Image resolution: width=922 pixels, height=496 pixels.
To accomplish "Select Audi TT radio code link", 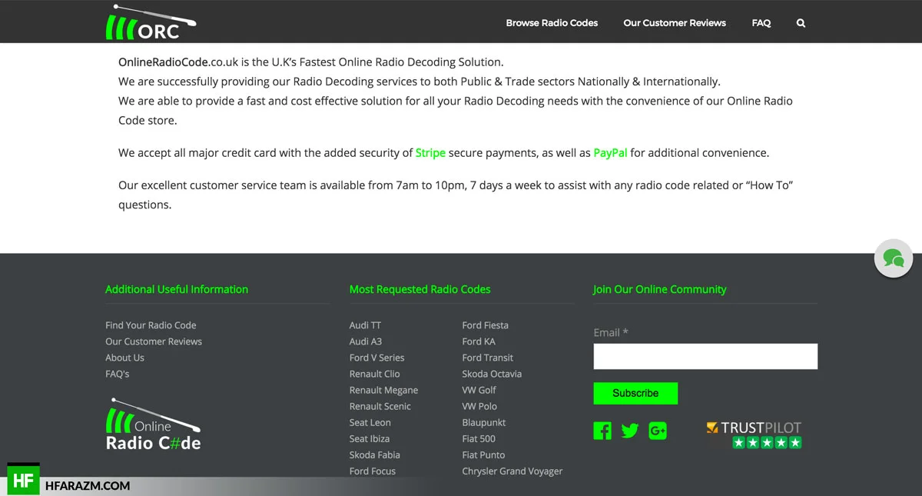I will click(365, 325).
